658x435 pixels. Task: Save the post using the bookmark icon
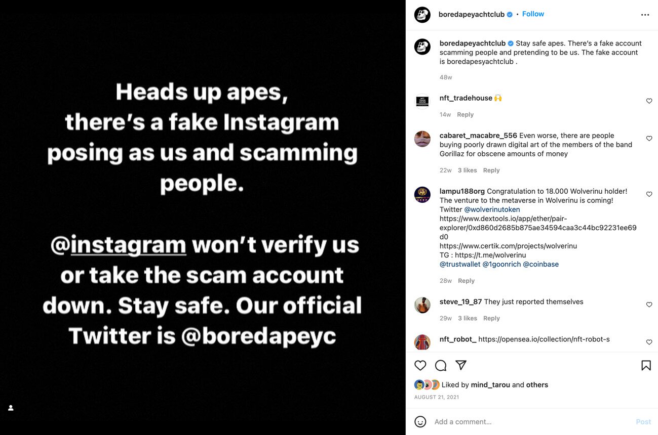(x=646, y=365)
